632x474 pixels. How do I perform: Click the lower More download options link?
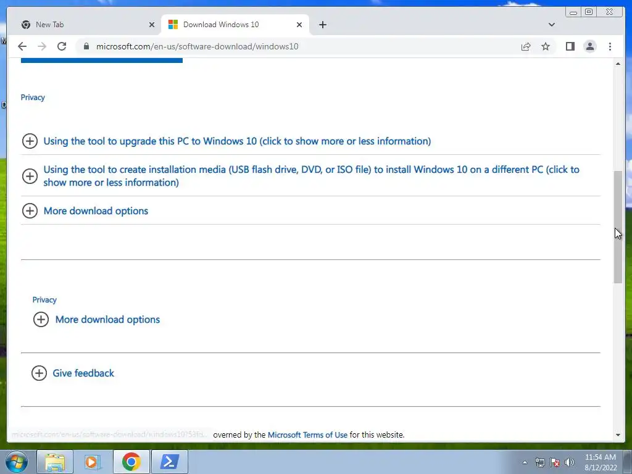click(x=107, y=319)
